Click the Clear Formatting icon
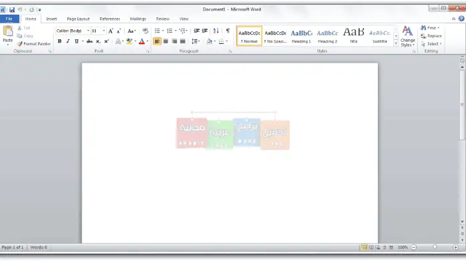Viewport: 466px width, 261px height. [x=145, y=31]
